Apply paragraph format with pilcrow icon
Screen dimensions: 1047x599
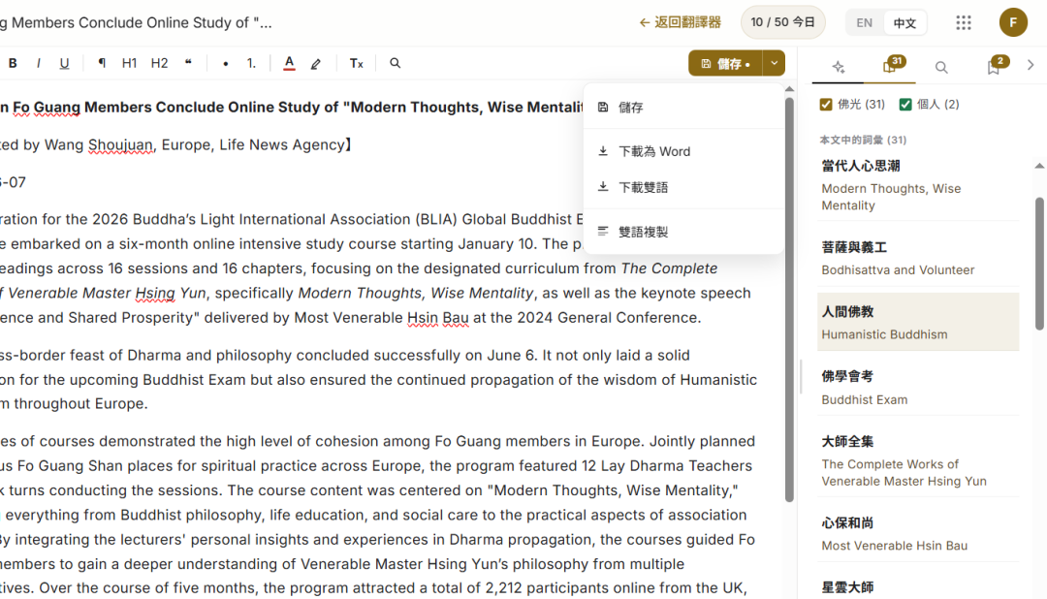click(x=102, y=63)
